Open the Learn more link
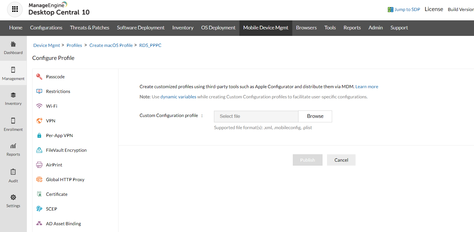This screenshot has width=474, height=232. pyautogui.click(x=367, y=86)
